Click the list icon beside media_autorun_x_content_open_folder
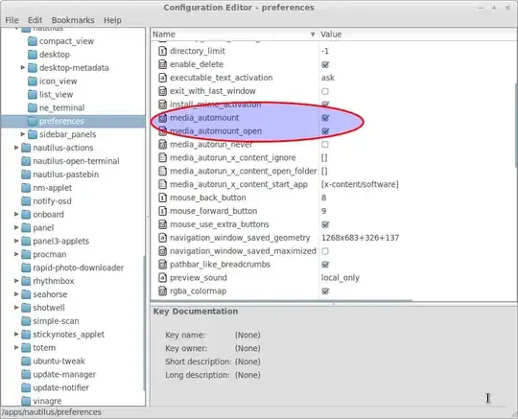 pyautogui.click(x=162, y=171)
